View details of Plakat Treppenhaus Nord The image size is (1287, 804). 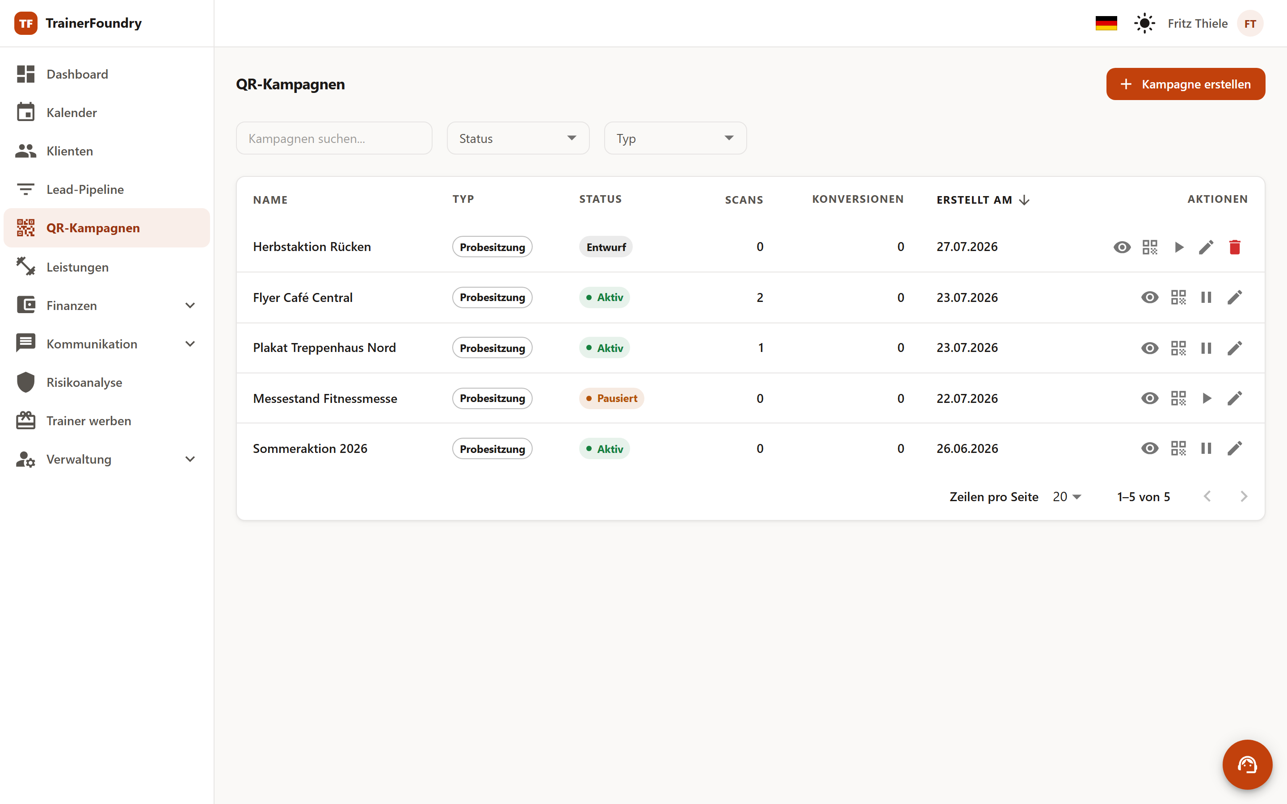point(1150,348)
